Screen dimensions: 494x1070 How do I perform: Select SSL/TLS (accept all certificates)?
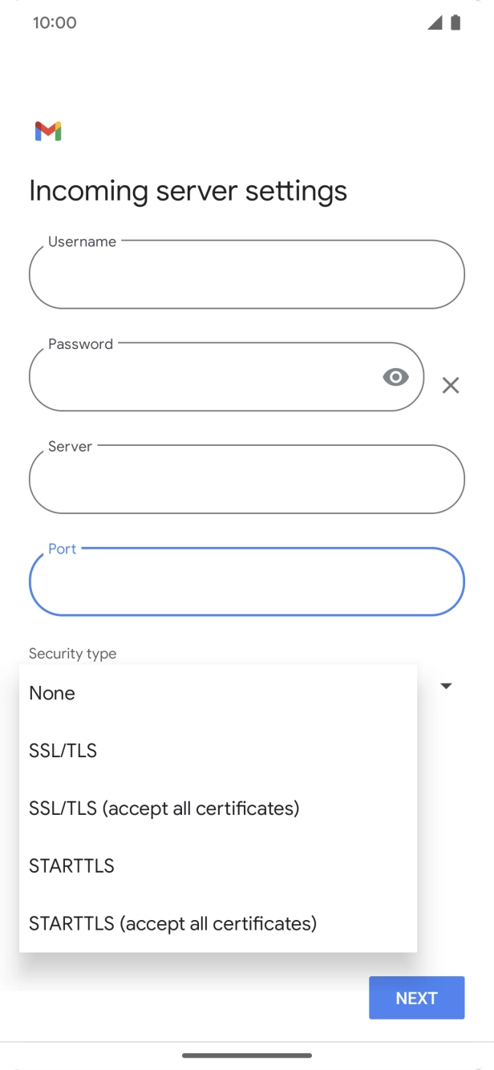point(164,808)
